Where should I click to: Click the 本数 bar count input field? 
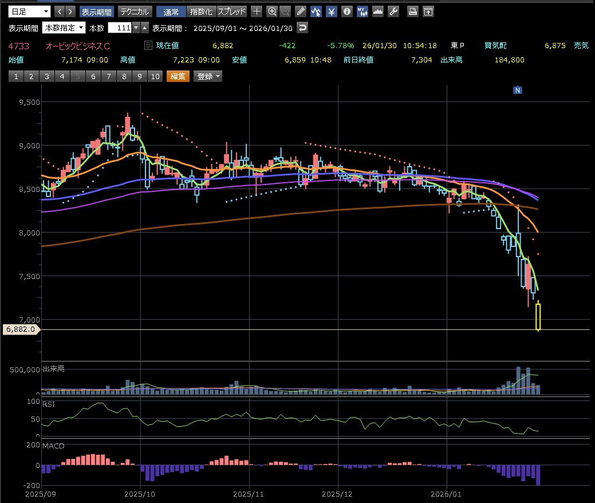coord(120,27)
